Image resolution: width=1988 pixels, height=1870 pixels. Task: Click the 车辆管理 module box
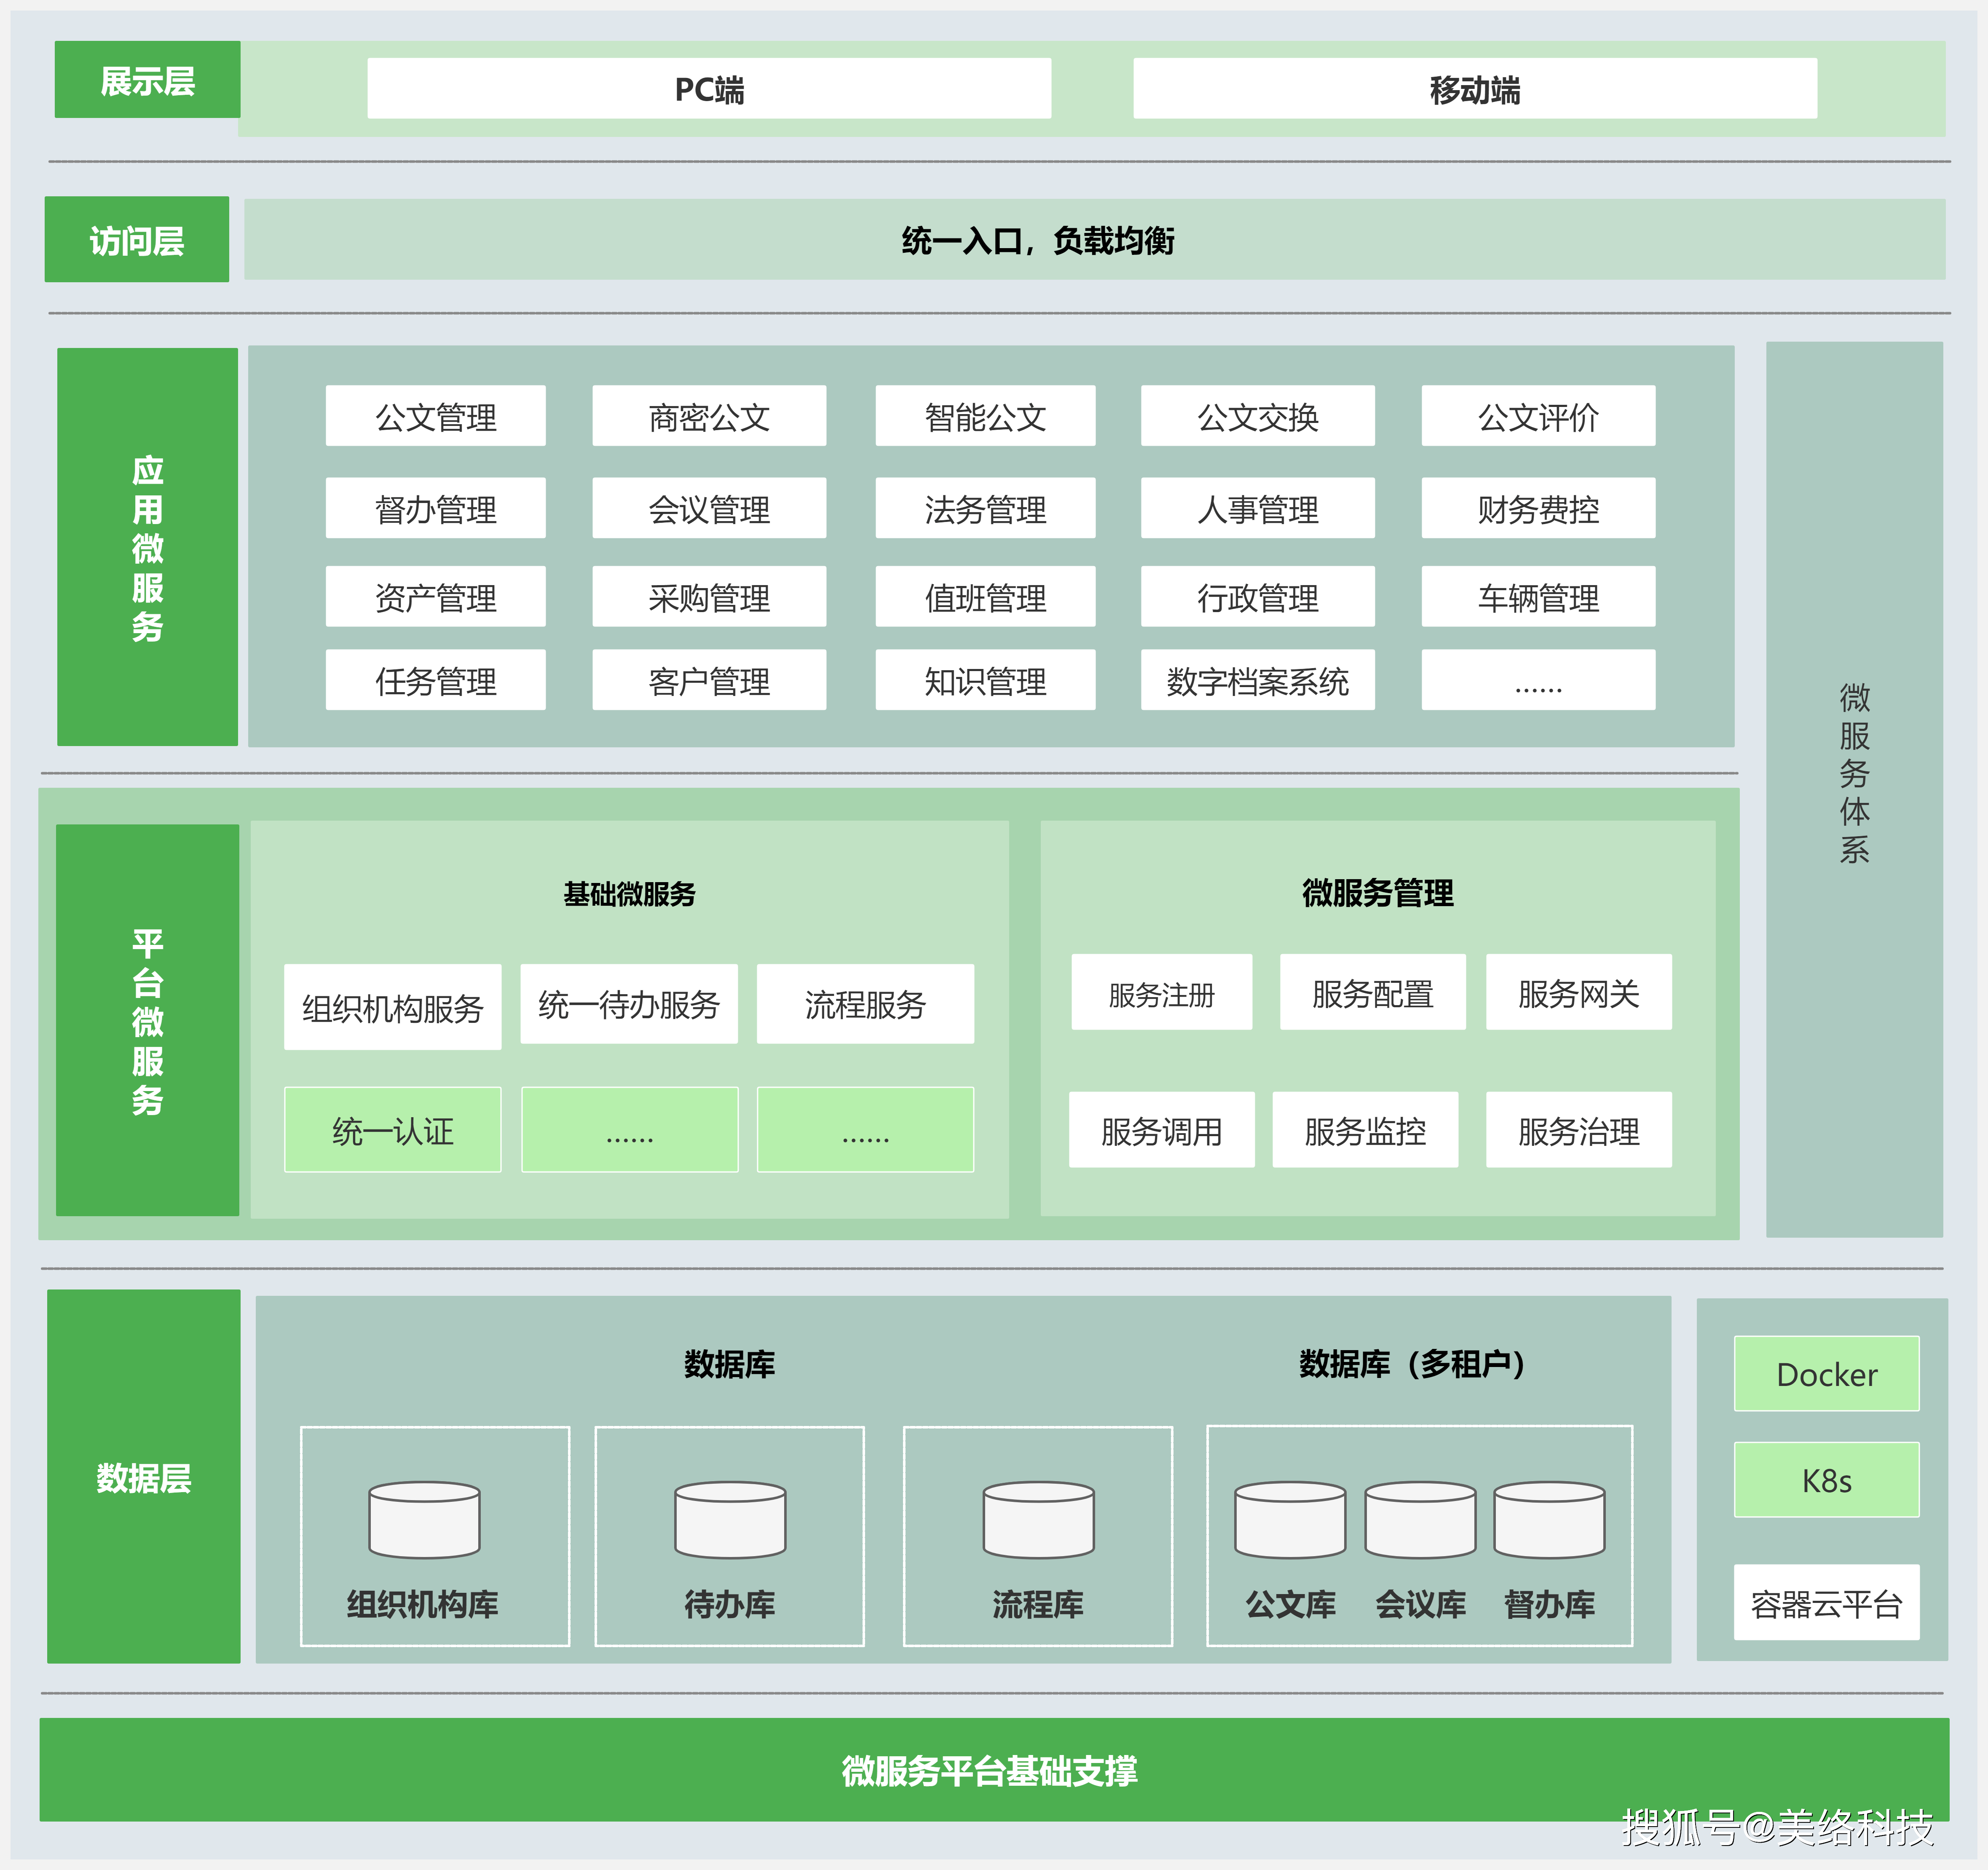pyautogui.click(x=1538, y=596)
